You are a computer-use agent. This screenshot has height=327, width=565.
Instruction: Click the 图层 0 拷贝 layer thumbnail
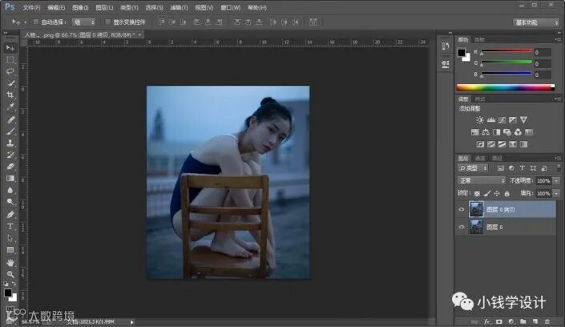(474, 210)
